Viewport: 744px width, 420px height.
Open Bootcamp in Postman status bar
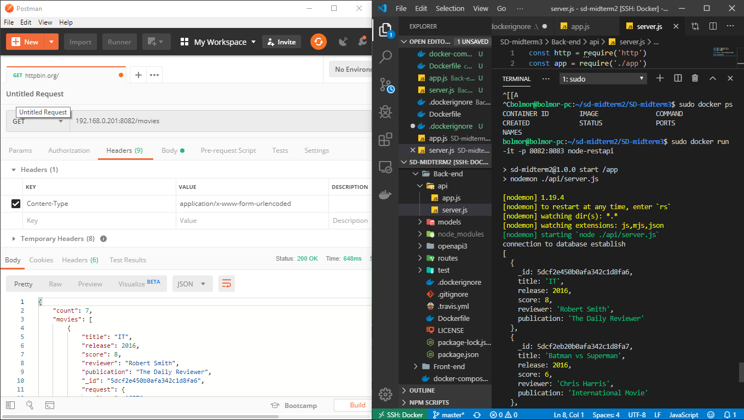point(295,405)
